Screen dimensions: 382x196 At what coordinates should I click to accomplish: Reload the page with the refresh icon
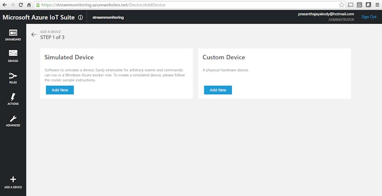21,5
